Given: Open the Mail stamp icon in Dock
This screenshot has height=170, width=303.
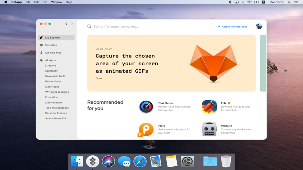Looking at the screenshot, I should 156,161.
